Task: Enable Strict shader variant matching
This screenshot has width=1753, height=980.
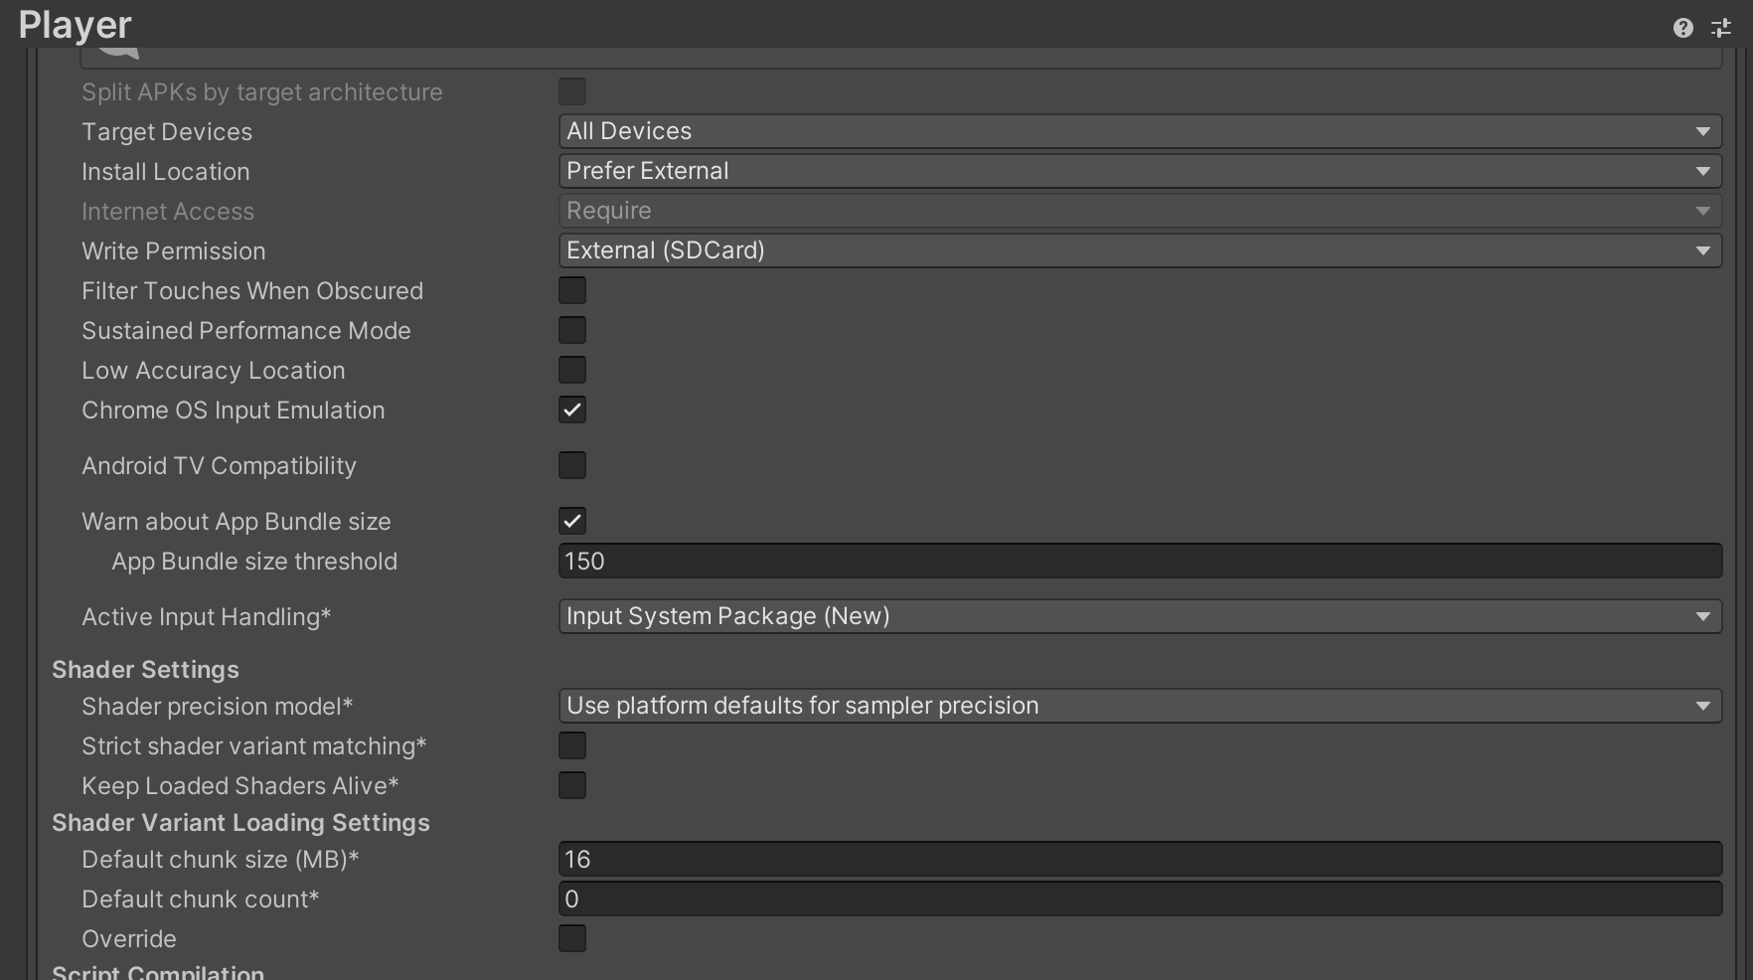Action: (572, 745)
